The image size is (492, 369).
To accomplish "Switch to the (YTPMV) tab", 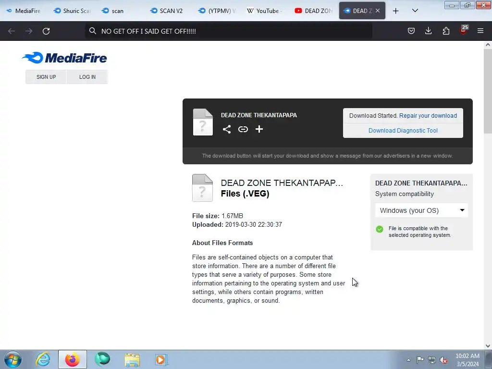I will (x=217, y=11).
